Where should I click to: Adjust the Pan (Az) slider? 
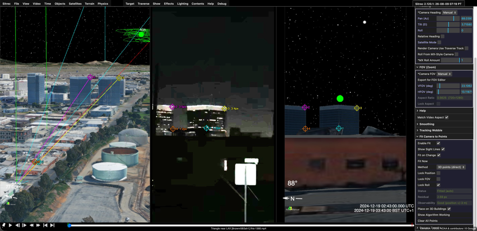(448, 18)
